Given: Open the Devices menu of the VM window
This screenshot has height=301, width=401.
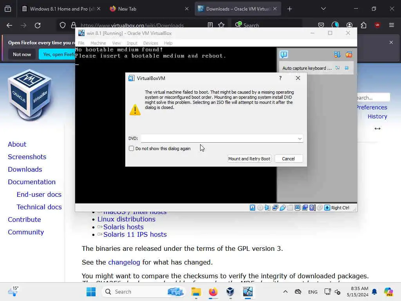Looking at the screenshot, I should point(151,43).
